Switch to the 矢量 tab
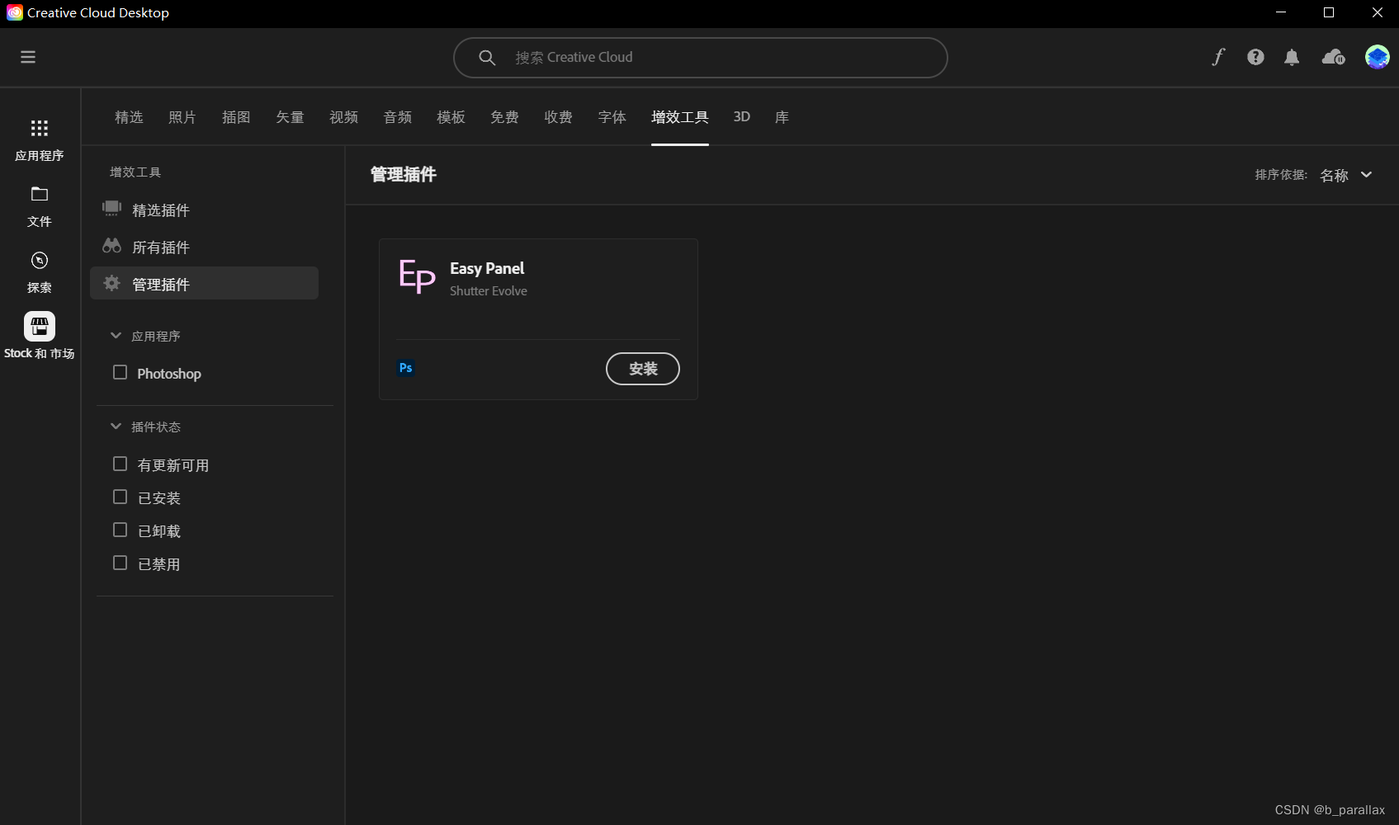This screenshot has width=1399, height=825. pyautogui.click(x=290, y=117)
